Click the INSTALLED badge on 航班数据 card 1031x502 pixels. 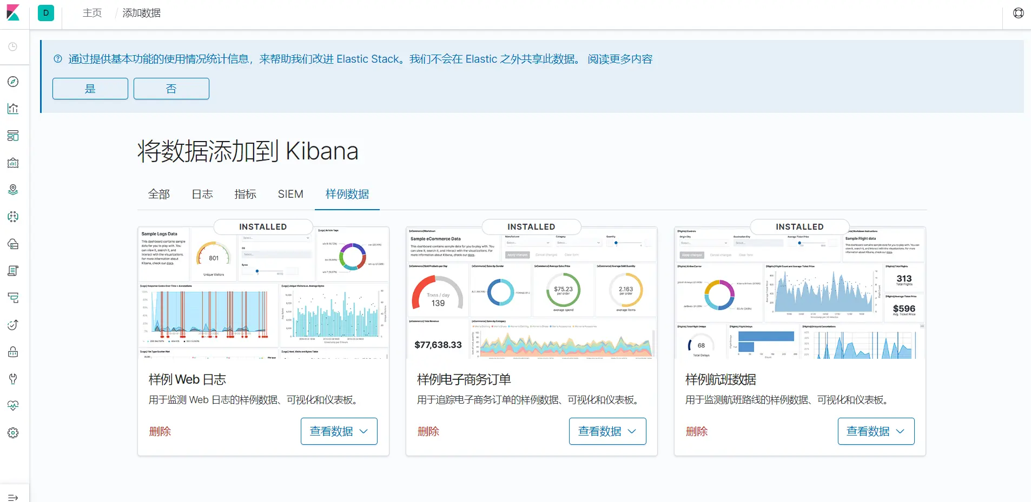click(x=799, y=227)
